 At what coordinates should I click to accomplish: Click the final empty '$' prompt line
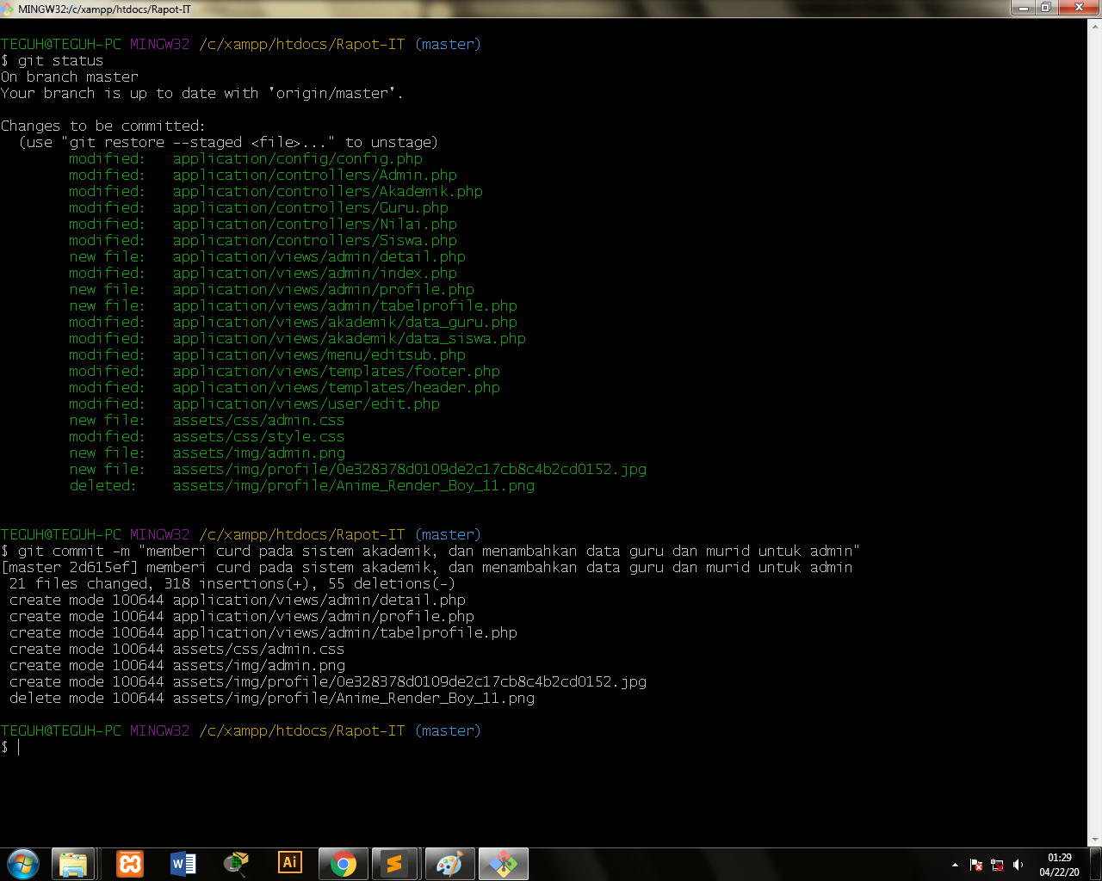click(x=10, y=748)
